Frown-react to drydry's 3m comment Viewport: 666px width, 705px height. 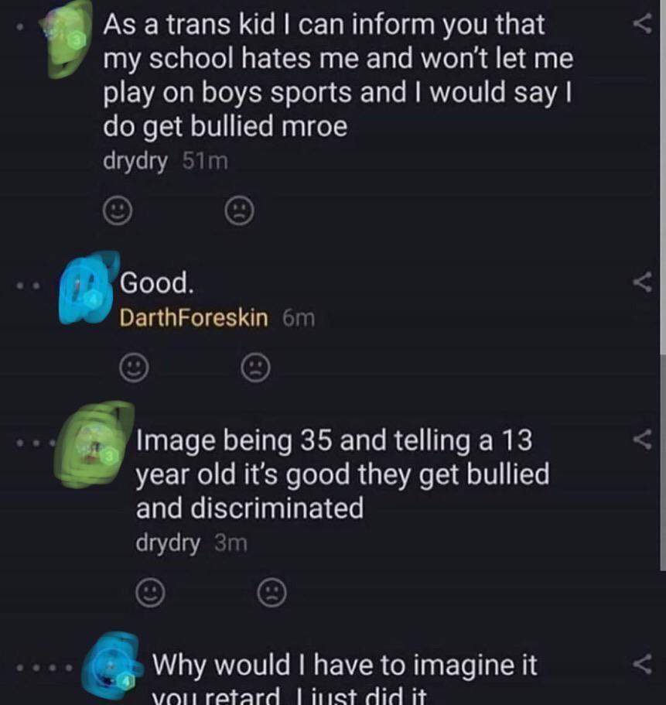[x=272, y=593]
